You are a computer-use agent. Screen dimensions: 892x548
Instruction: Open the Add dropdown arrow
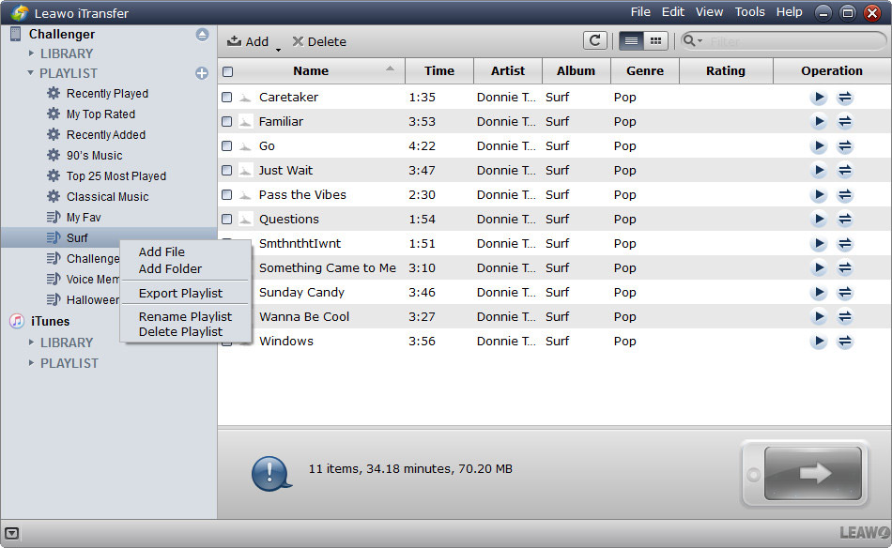click(x=279, y=47)
